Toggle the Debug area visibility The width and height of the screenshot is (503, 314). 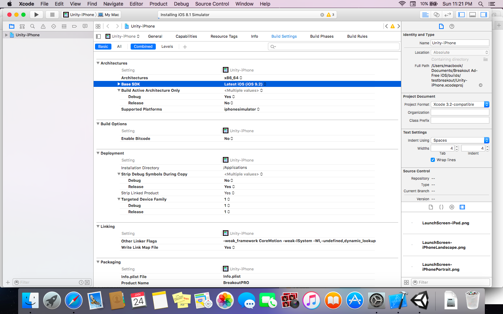pos(473,15)
